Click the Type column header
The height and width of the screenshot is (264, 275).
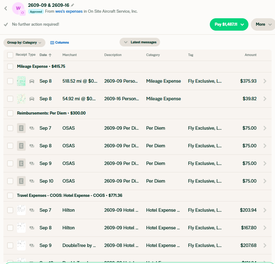tap(32, 55)
